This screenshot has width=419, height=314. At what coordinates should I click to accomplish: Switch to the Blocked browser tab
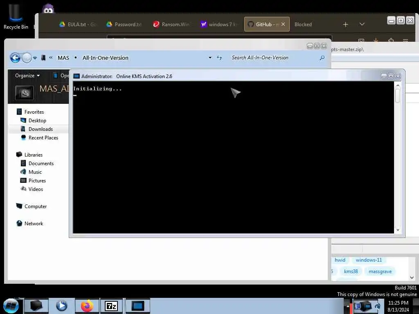(303, 24)
